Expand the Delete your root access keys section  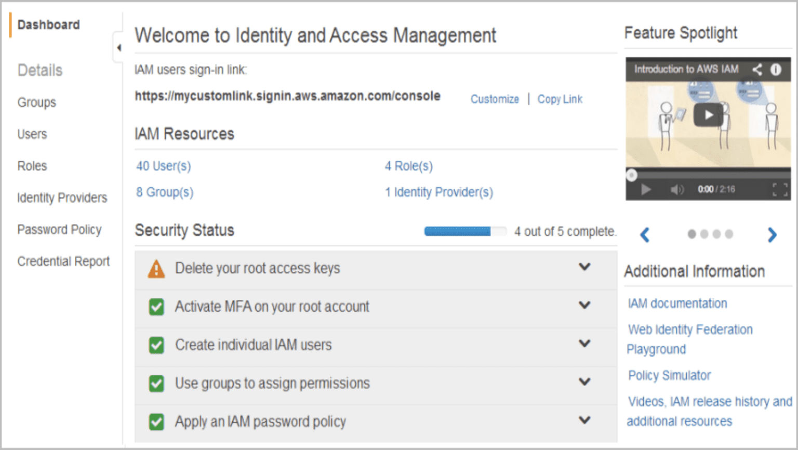pos(584,267)
